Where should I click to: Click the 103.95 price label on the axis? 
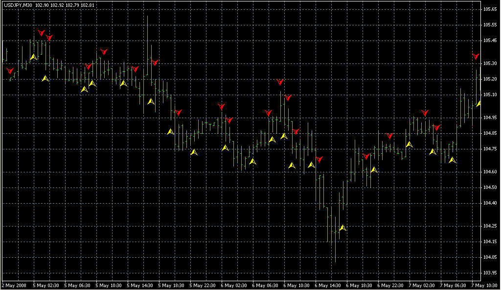click(x=490, y=272)
